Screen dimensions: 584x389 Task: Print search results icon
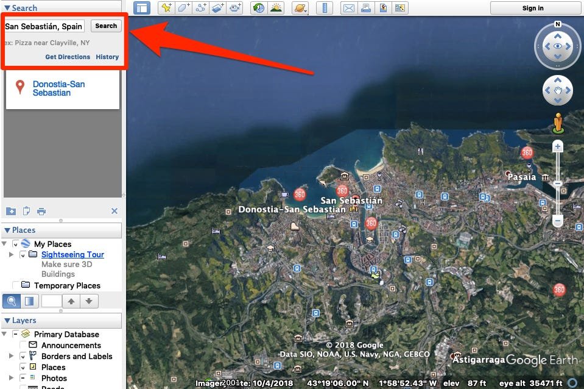tap(41, 212)
